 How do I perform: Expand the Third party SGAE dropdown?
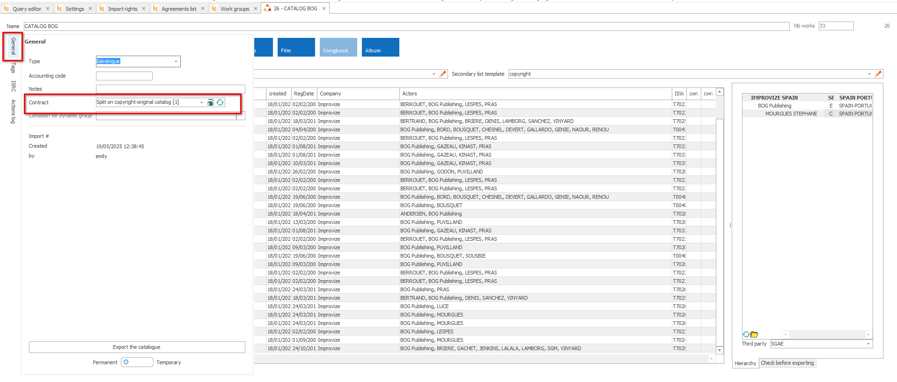[x=868, y=344]
